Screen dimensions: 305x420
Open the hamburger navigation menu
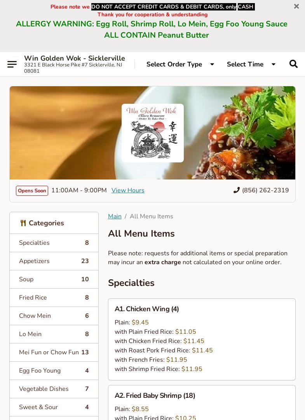[x=12, y=64]
